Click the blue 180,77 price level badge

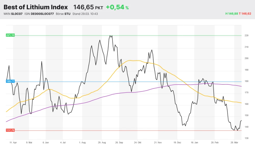tap(10, 81)
